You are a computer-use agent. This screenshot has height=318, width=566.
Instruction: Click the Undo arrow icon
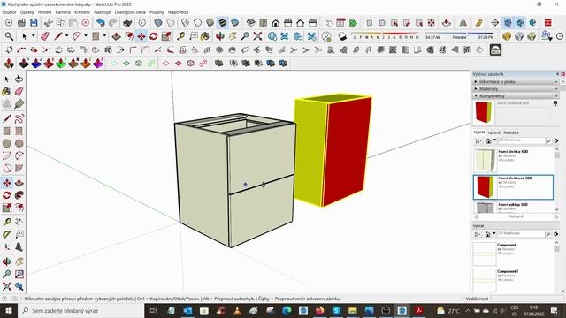pos(101,23)
